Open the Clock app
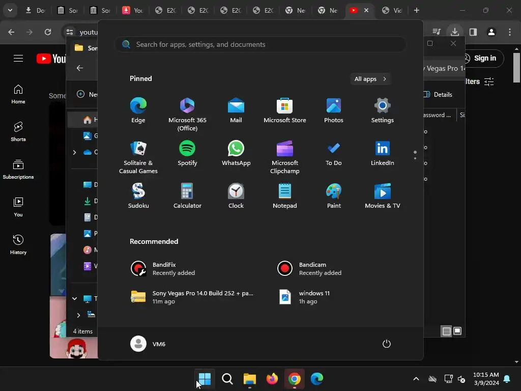Viewport: 521px width, 391px height. click(236, 196)
